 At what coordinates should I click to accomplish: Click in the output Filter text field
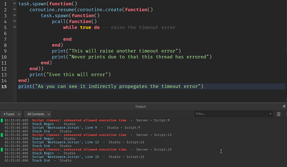click(x=231, y=114)
